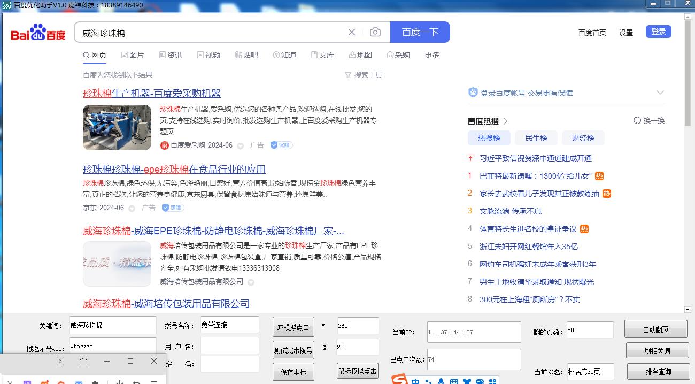Open the 搜索工具 filter icon
Screen dimensions: 695x384
348,75
